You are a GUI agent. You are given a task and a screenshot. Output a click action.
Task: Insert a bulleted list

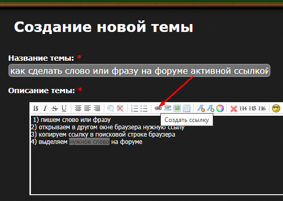click(x=144, y=108)
